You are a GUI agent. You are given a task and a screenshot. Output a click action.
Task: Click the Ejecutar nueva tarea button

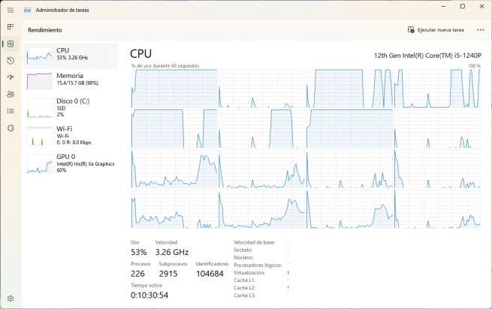tap(436, 30)
